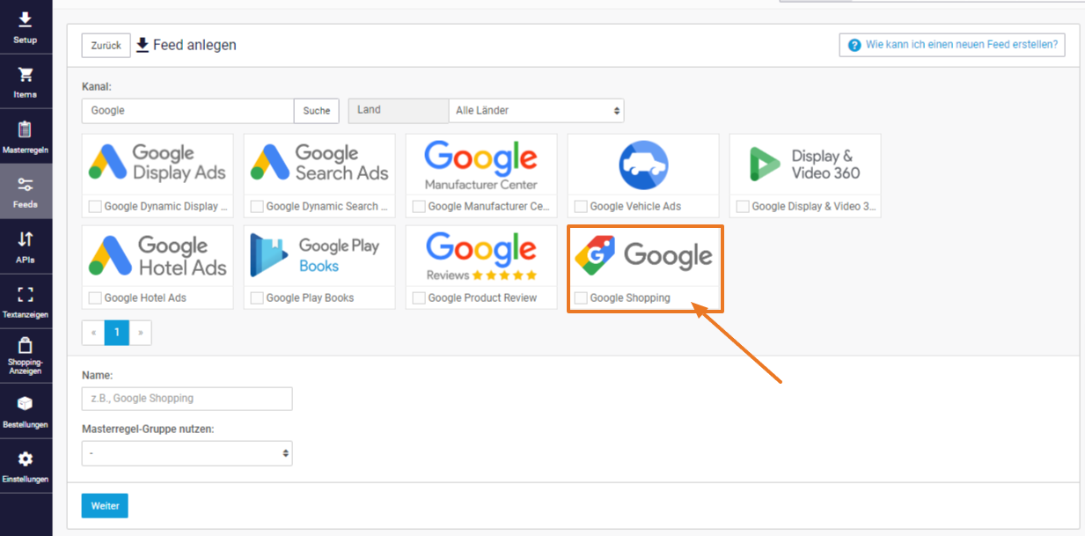Click the Zurück button
This screenshot has height=536, width=1085.
106,45
